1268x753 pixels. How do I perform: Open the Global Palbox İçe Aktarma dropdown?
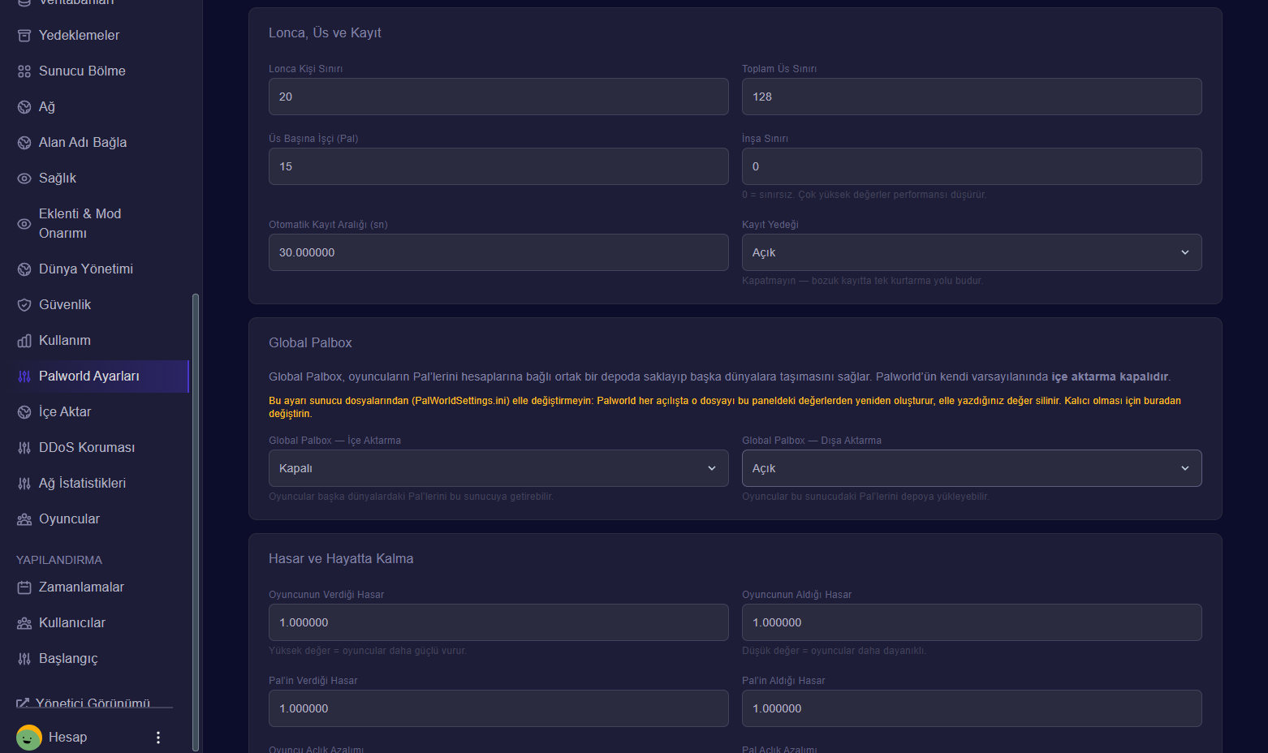(x=498, y=468)
